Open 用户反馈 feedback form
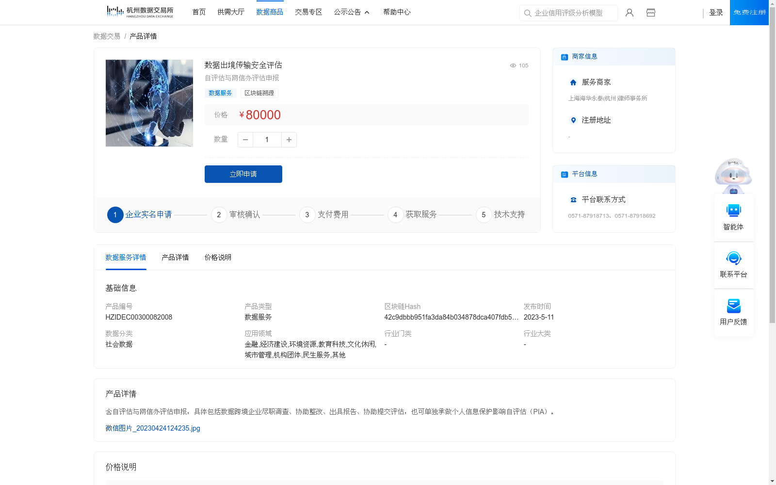This screenshot has width=776, height=485. [733, 312]
